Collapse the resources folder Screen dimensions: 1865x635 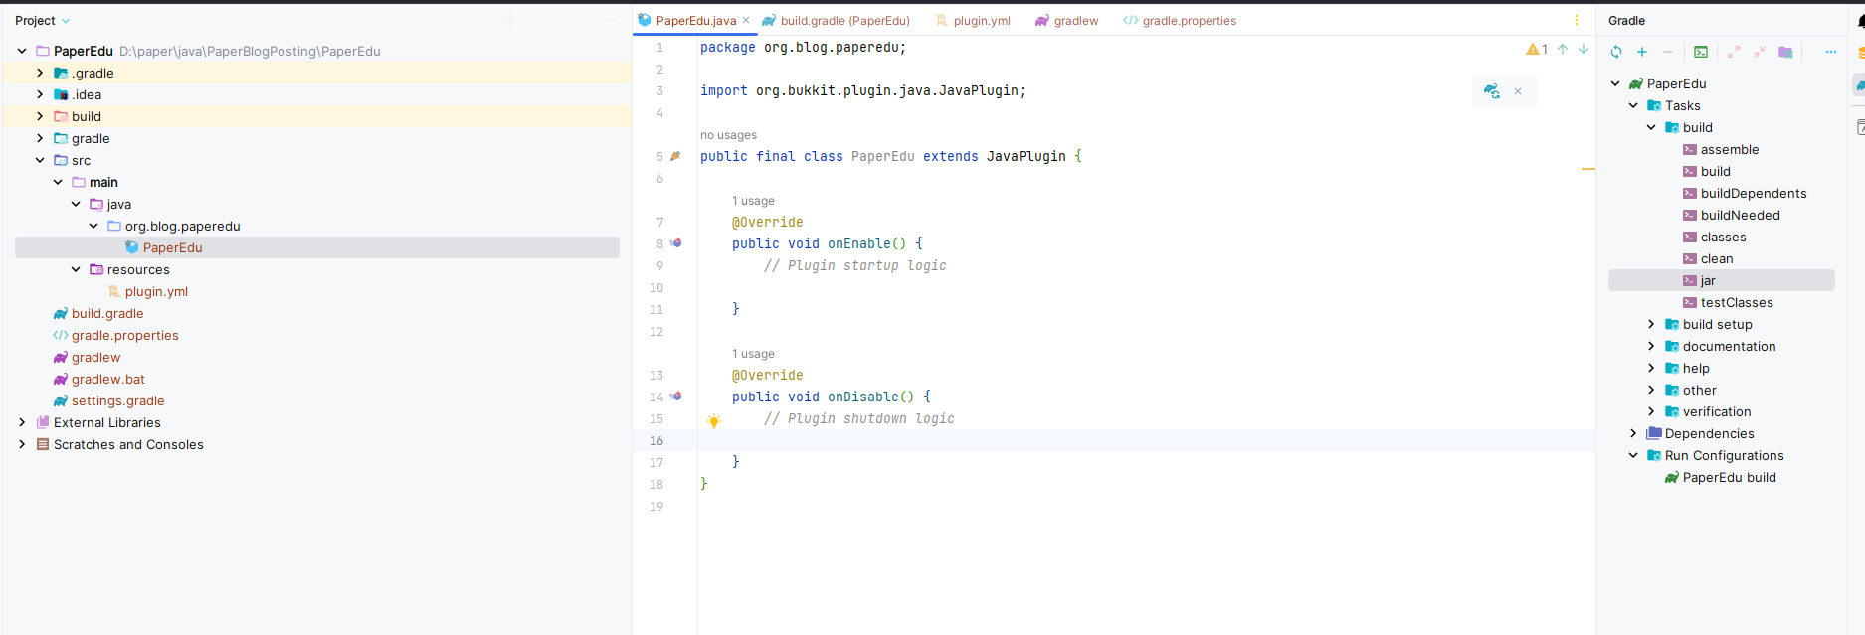coord(76,269)
